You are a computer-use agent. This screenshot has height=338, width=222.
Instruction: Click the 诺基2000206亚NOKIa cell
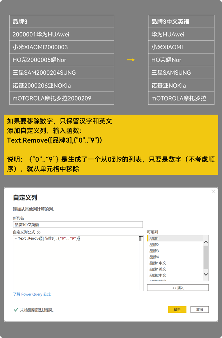tap(62, 85)
